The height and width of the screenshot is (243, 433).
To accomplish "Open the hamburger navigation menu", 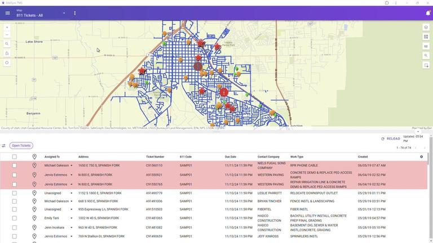I will pos(7,13).
